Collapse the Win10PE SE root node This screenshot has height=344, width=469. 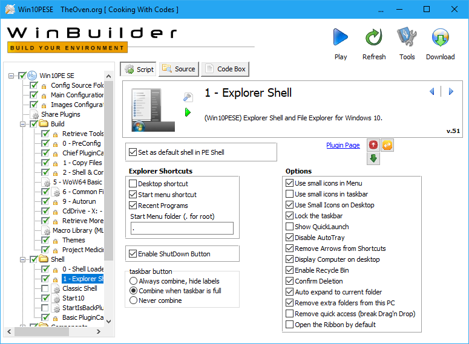[x=11, y=76]
